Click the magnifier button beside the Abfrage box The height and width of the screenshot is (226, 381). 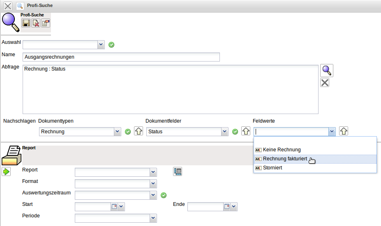coord(326,71)
